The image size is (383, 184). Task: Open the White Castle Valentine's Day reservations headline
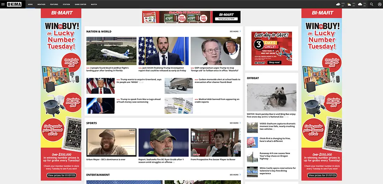pos(278,170)
